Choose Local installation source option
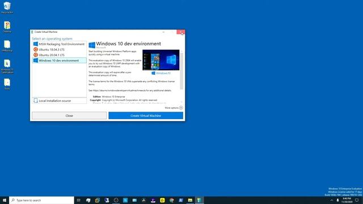 coord(59,101)
